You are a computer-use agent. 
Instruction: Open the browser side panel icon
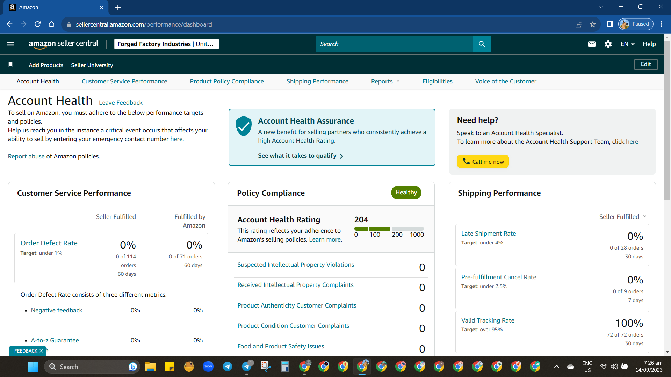[x=610, y=24]
